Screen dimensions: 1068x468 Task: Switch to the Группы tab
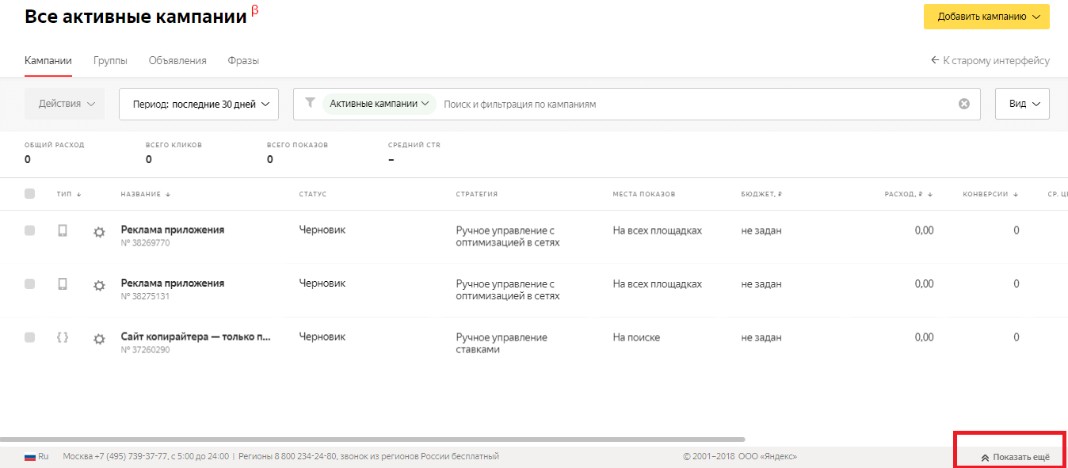tap(110, 60)
